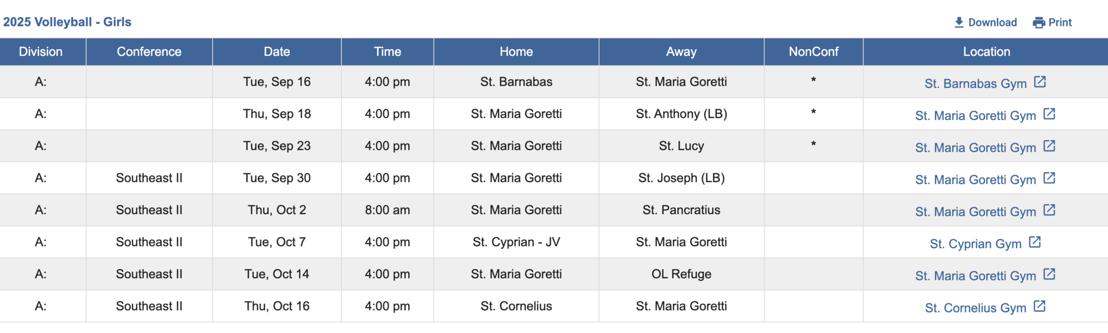
Task: Click the Download text button
Action: (x=992, y=23)
